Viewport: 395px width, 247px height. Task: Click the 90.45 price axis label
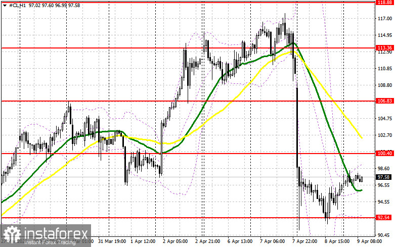(x=385, y=235)
